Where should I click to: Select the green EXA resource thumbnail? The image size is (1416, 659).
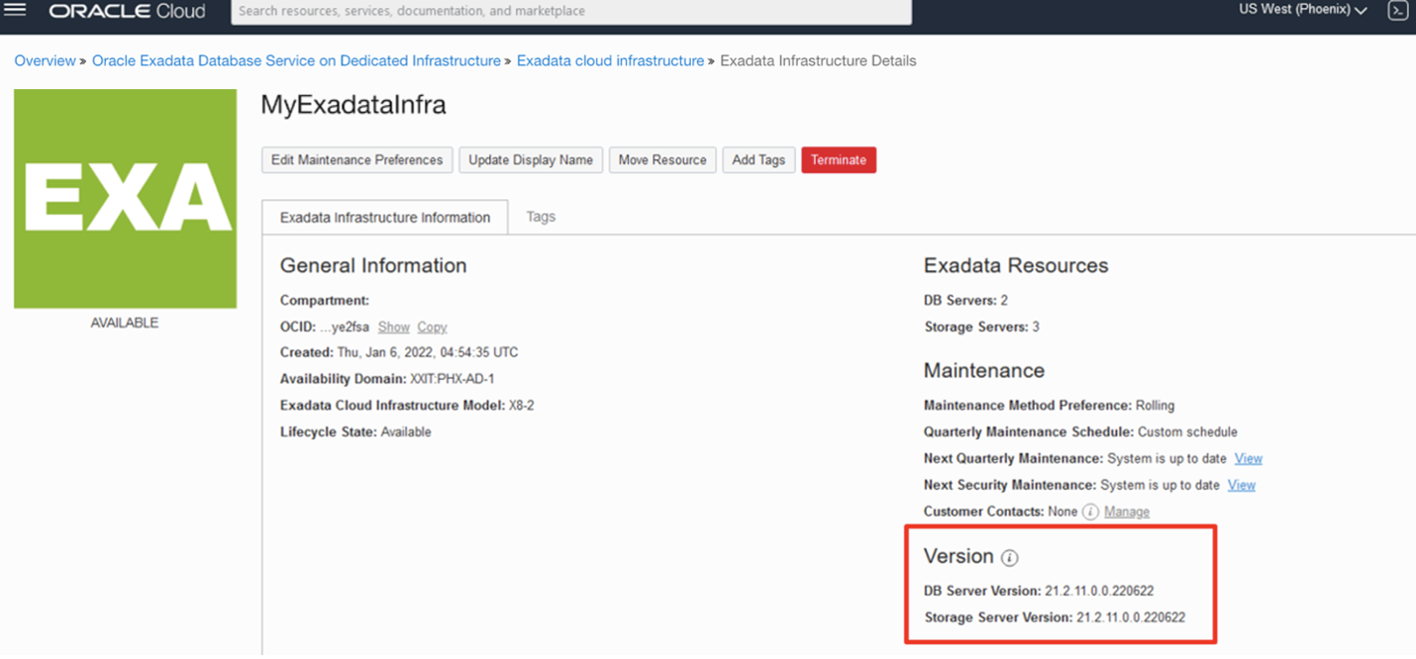[x=125, y=198]
